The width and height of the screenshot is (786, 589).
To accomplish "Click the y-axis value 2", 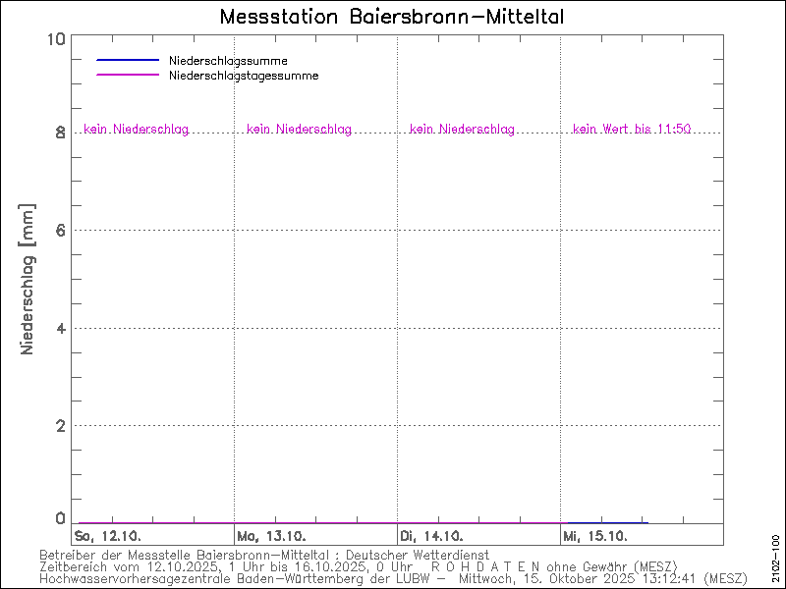I will (x=60, y=425).
